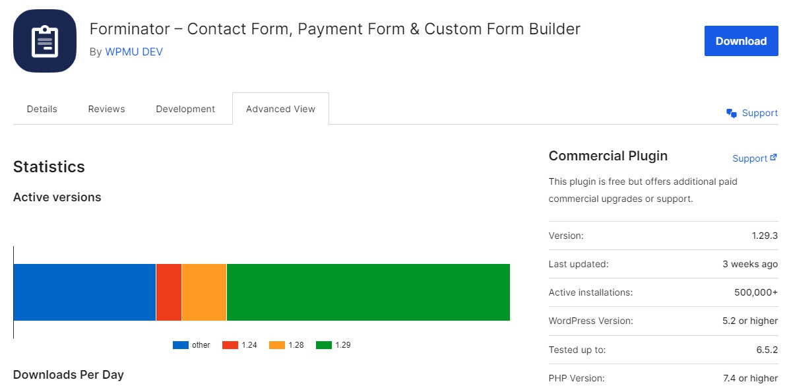Select the Advanced View tab
The height and width of the screenshot is (388, 789).
click(x=280, y=109)
